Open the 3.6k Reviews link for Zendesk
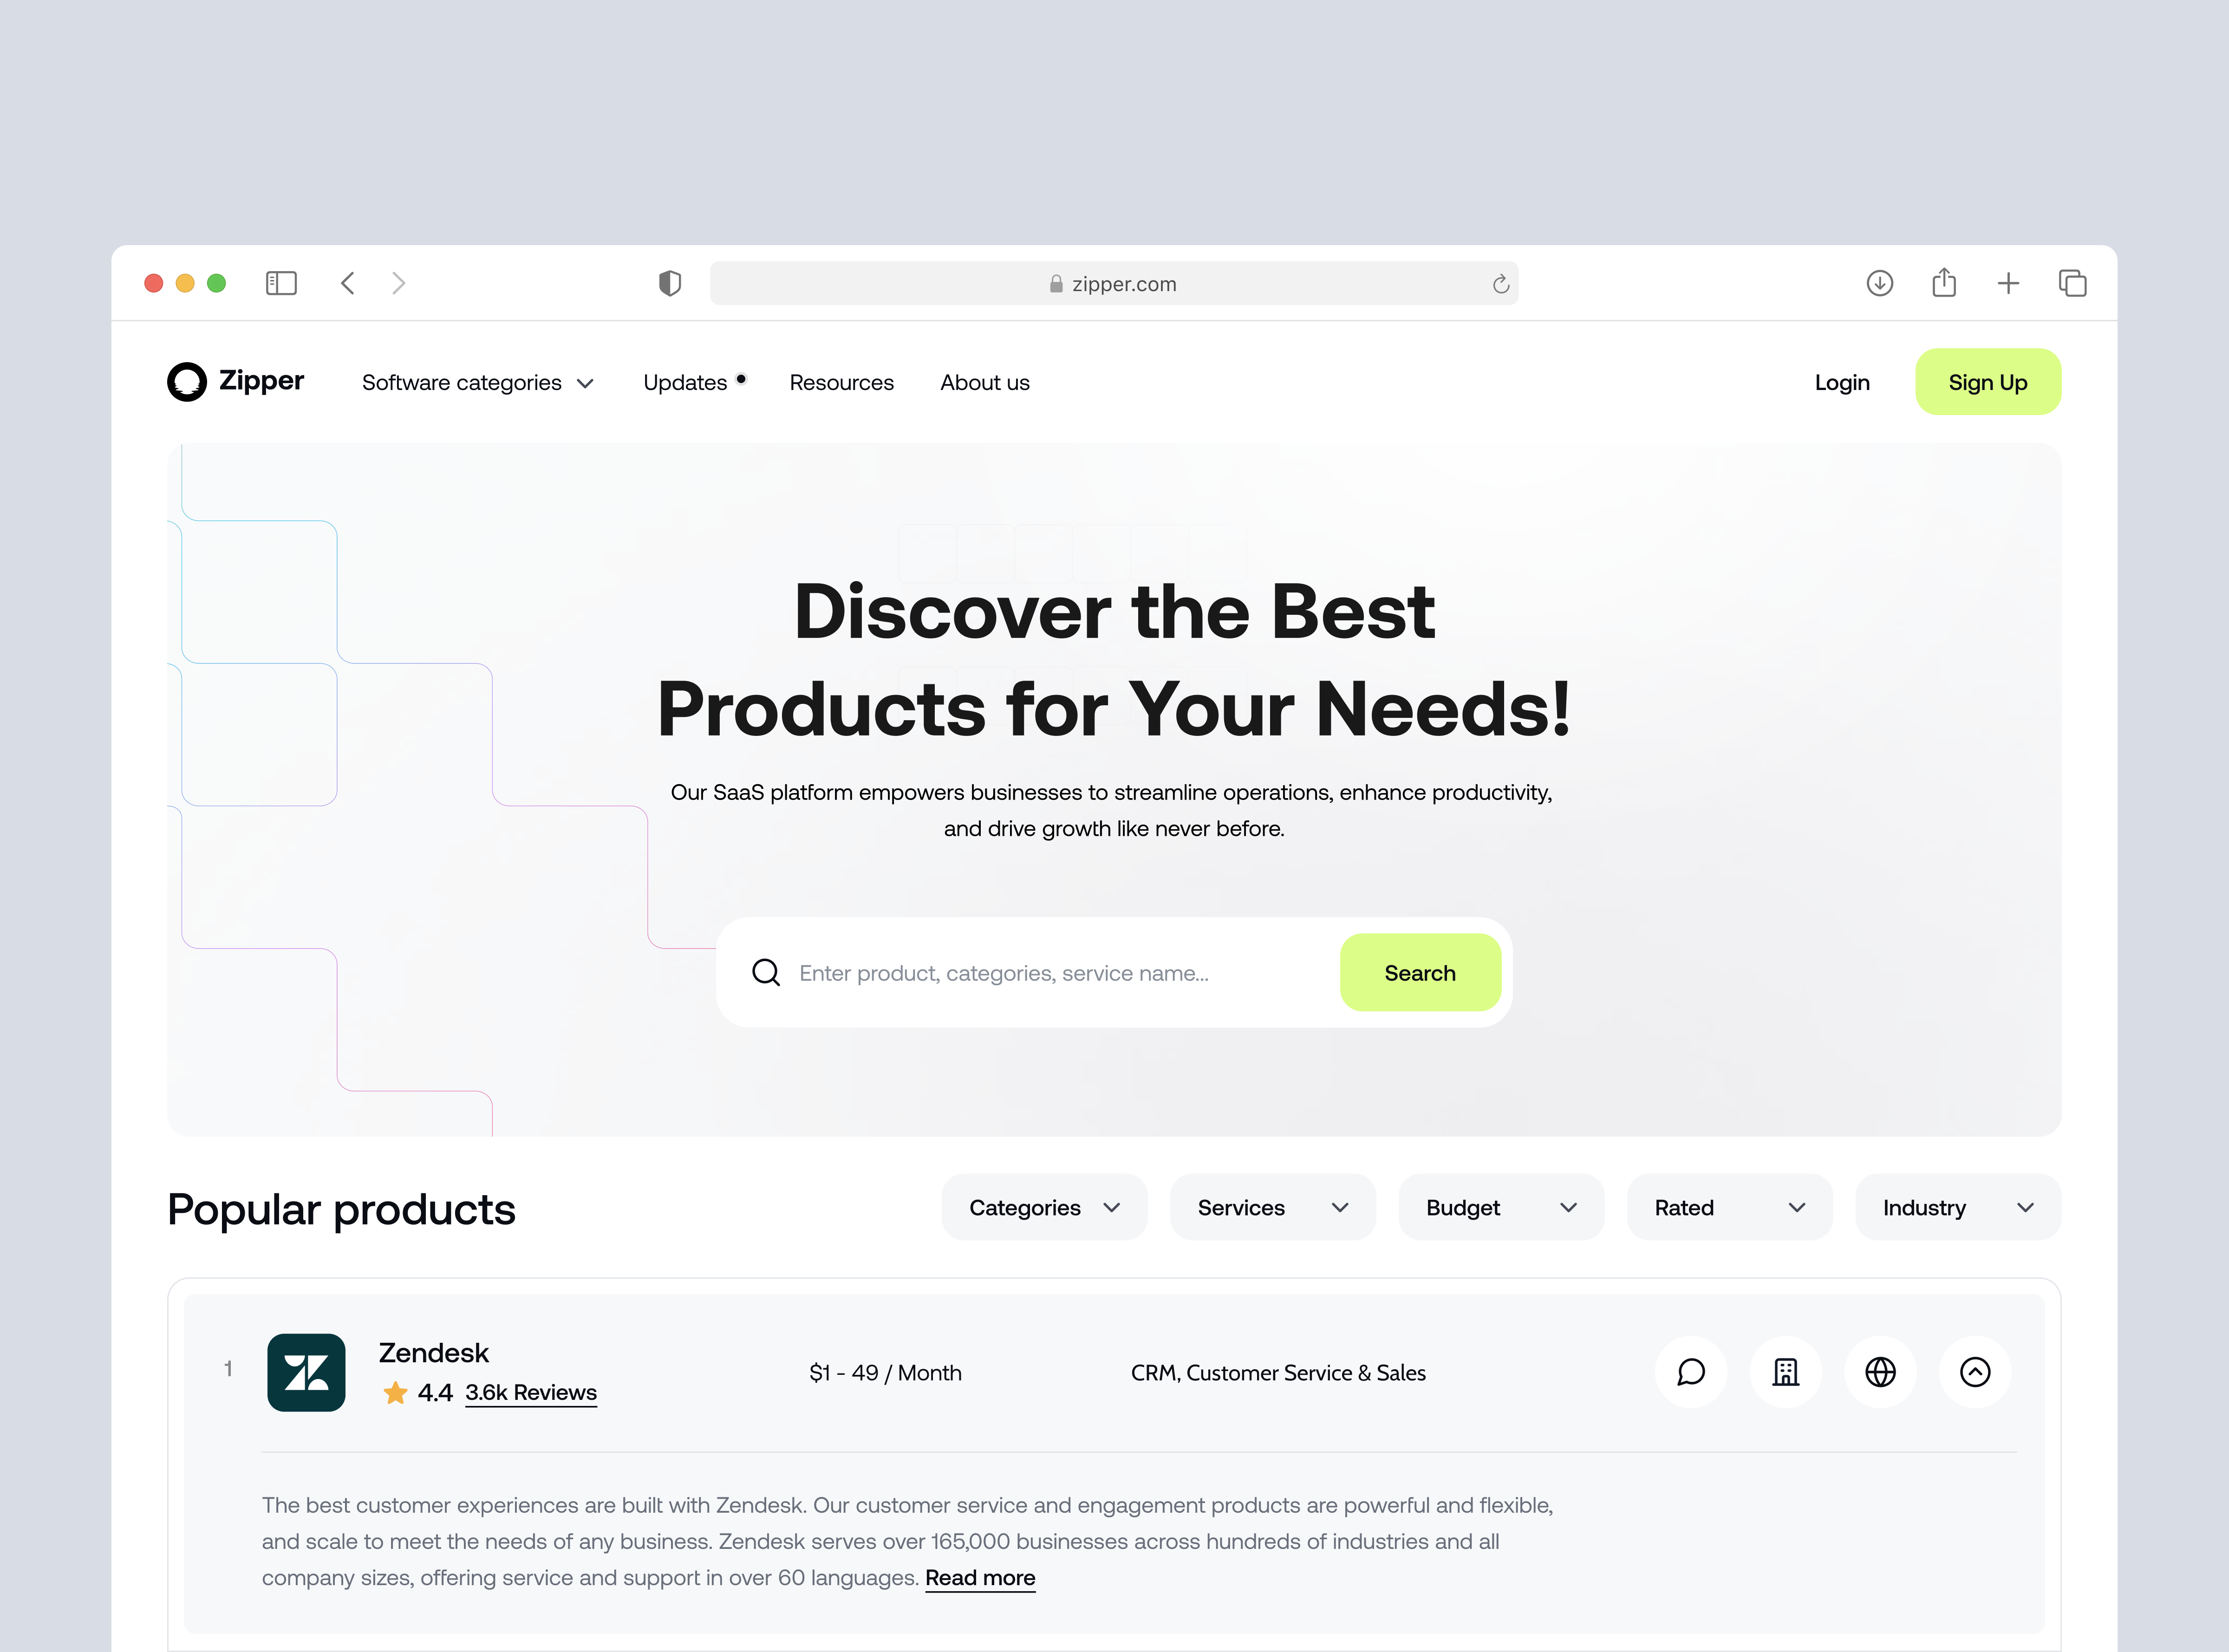Image resolution: width=2229 pixels, height=1652 pixels. (x=531, y=1392)
